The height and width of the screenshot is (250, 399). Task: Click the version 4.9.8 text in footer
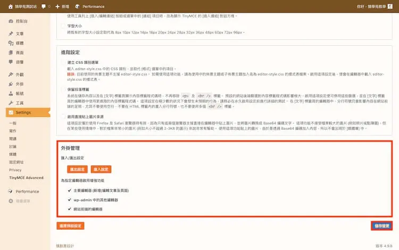[384, 246]
